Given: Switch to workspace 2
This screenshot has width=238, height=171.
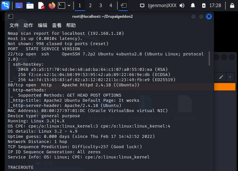Looking at the screenshot, I should (x=90, y=5).
